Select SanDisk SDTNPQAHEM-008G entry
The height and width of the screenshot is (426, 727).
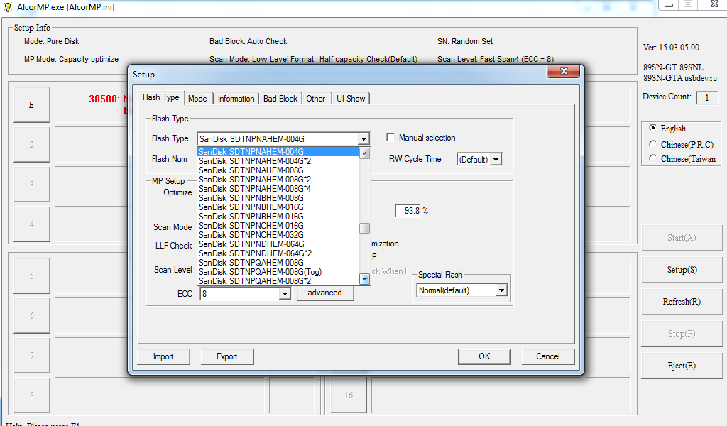(278, 263)
